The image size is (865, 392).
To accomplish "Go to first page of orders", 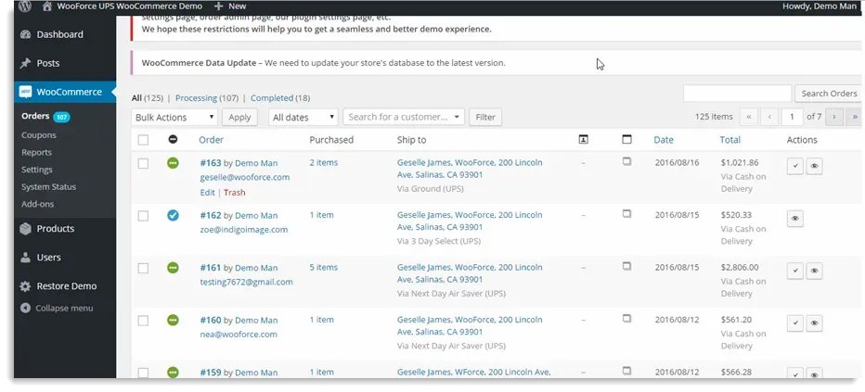I will (x=749, y=117).
